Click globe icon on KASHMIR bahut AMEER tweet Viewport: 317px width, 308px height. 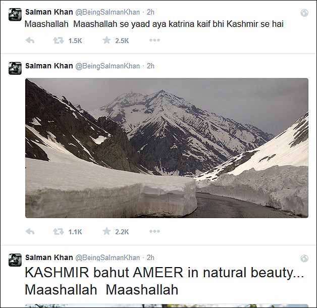click(x=304, y=258)
